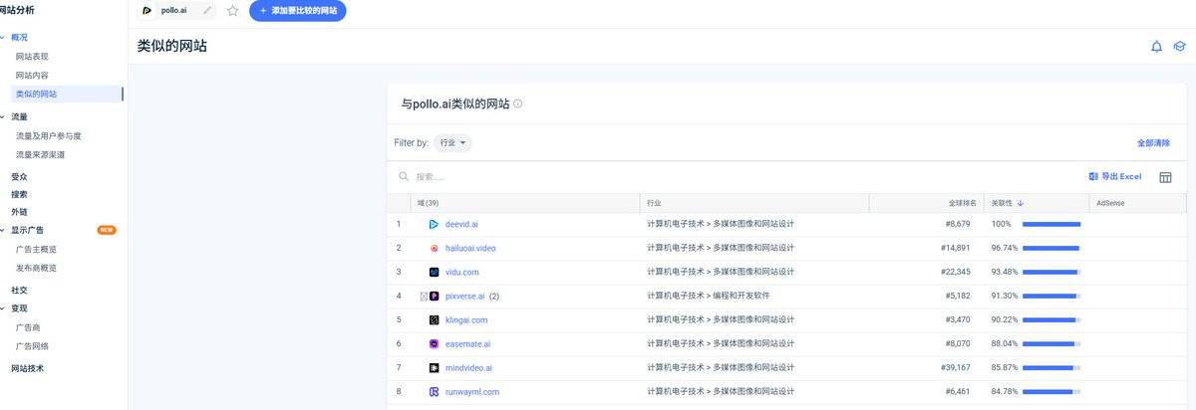Click the easemate.ai favicon
Screen dimensions: 1196x410
[x=435, y=343]
